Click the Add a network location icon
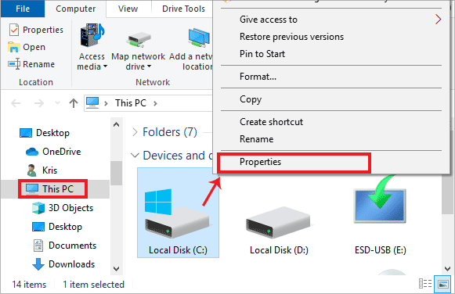The height and width of the screenshot is (294, 455). (x=199, y=38)
